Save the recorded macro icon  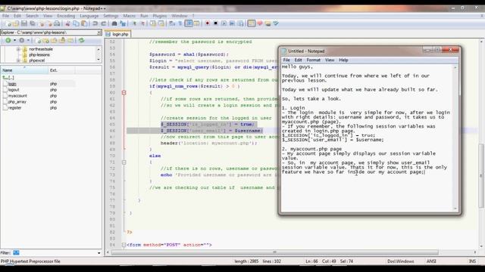point(240,23)
